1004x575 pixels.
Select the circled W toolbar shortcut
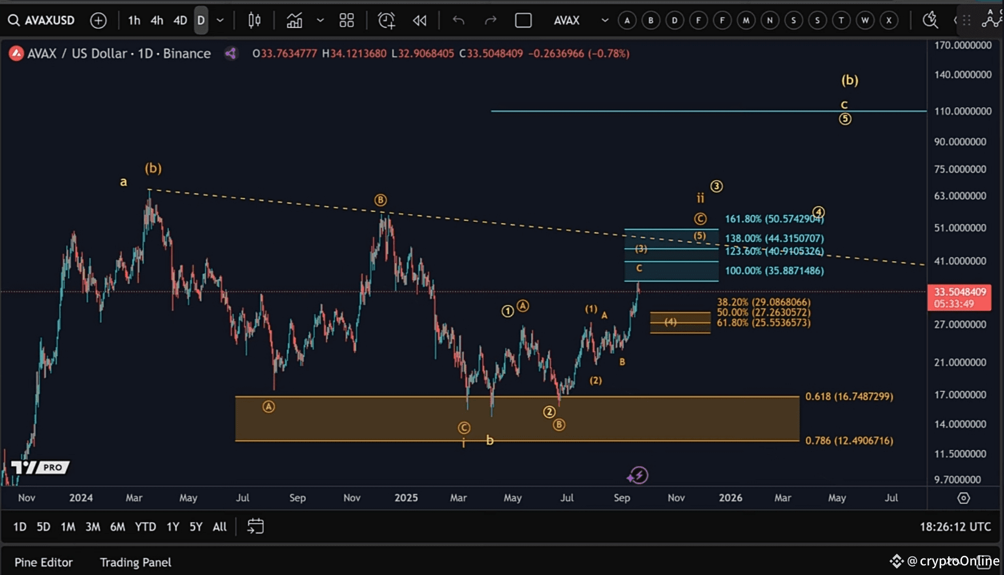tap(865, 20)
